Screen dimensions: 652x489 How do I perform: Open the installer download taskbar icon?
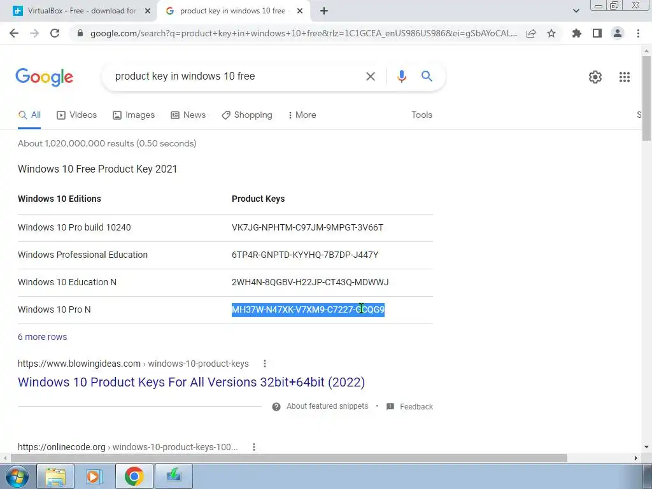point(173,476)
